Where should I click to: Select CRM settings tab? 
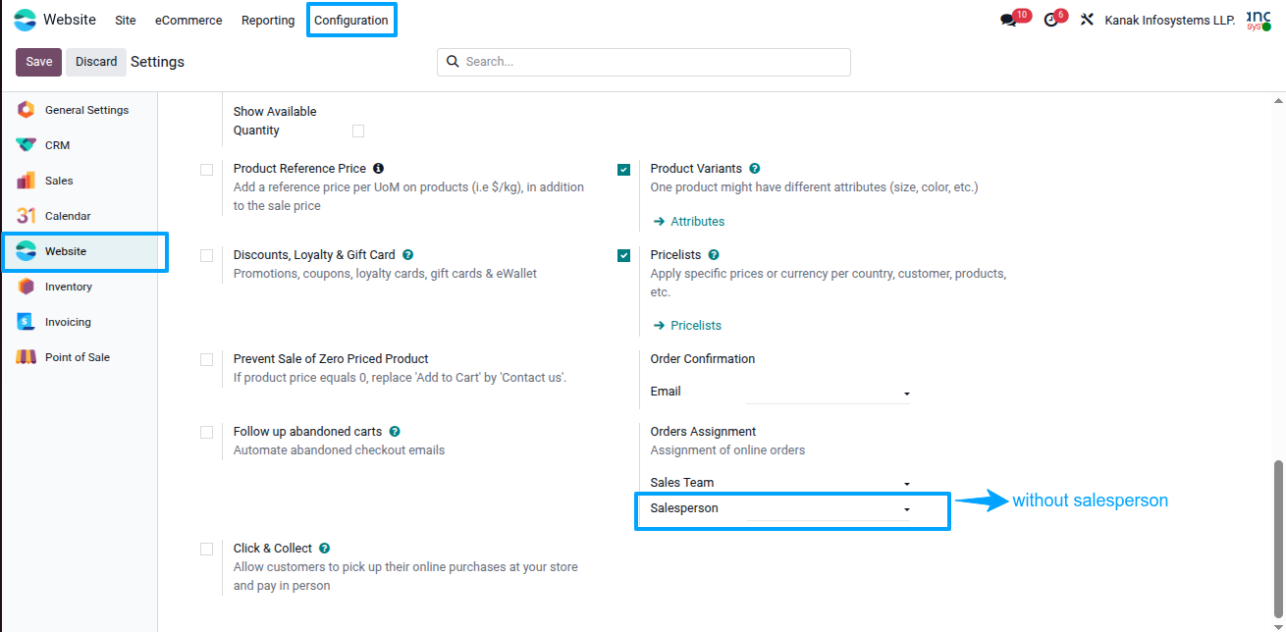80,145
